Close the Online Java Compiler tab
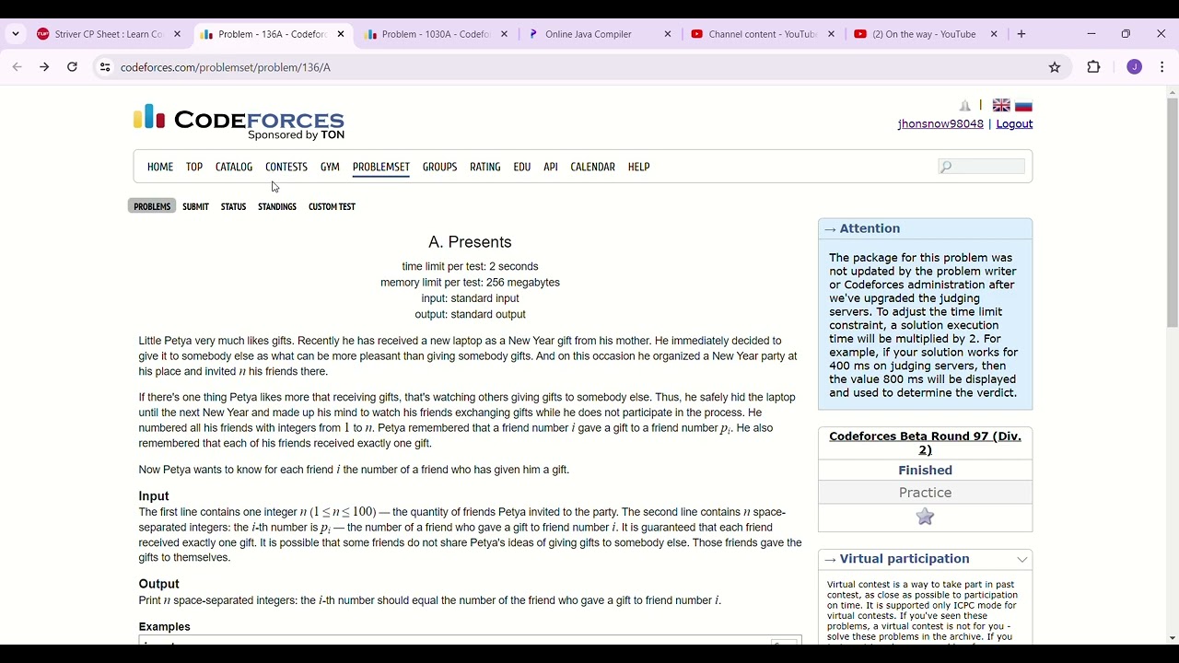Image resolution: width=1179 pixels, height=663 pixels. (x=668, y=34)
